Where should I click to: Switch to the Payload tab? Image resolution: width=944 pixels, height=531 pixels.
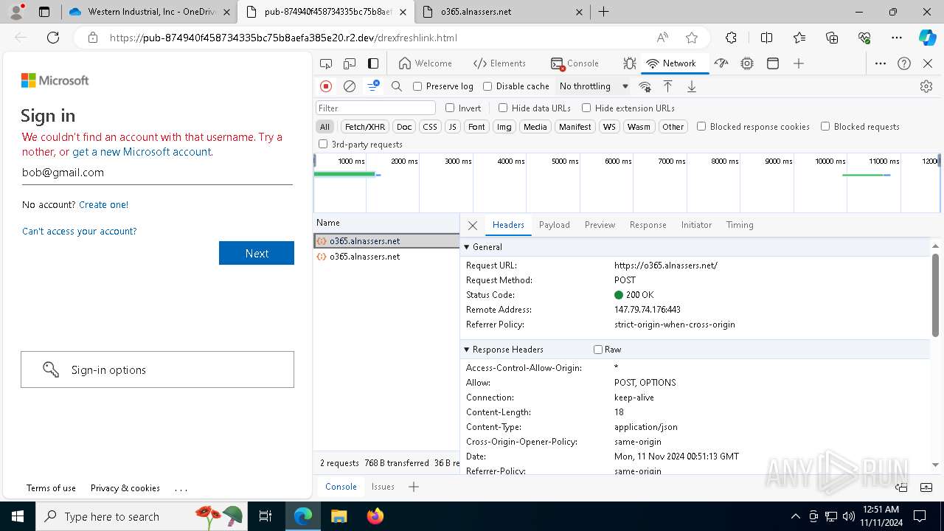coord(554,225)
